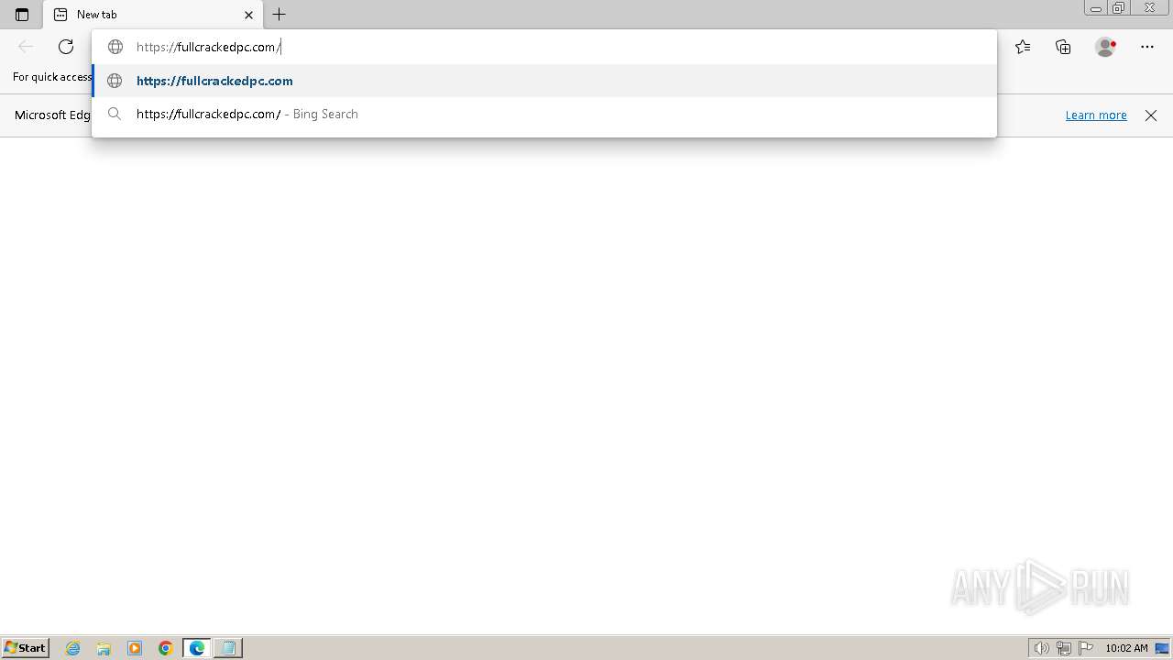Open Windows Media Player taskbar icon
1173x660 pixels.
click(135, 648)
